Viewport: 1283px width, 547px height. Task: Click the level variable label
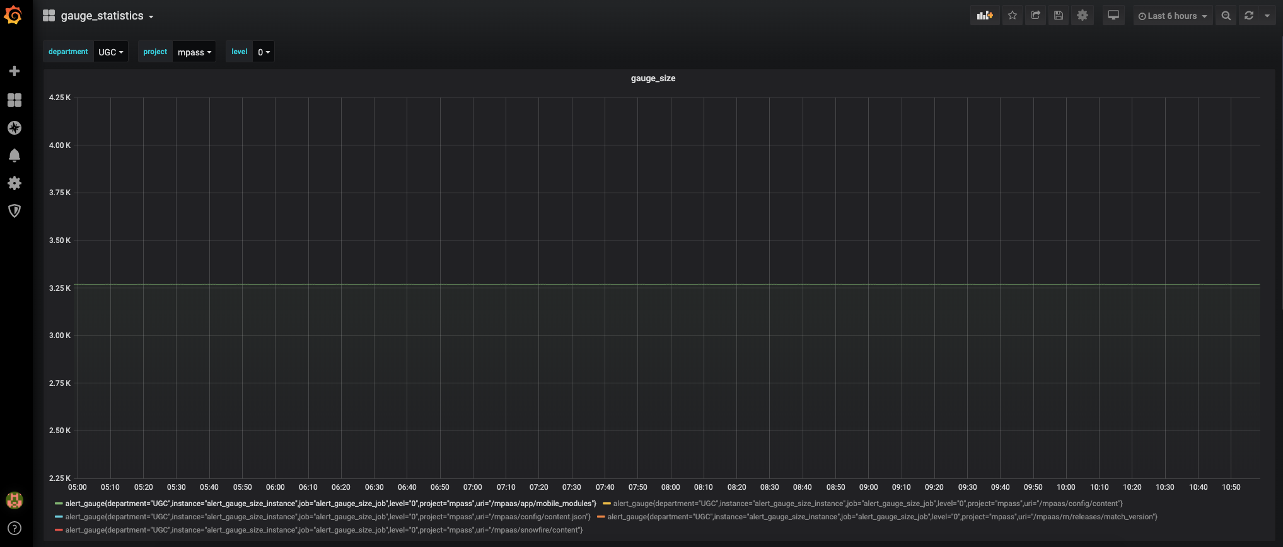tap(240, 52)
